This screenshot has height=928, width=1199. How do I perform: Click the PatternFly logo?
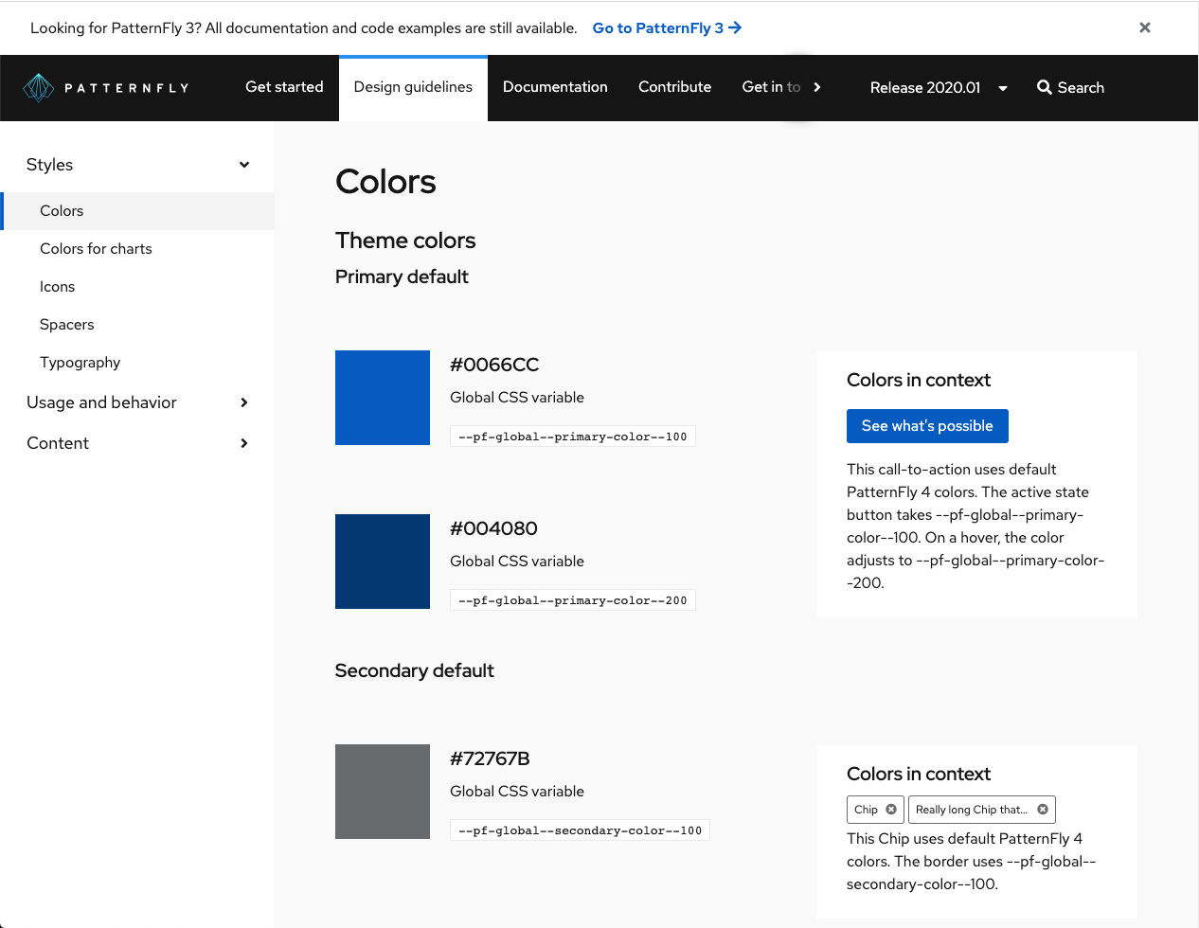(x=106, y=88)
